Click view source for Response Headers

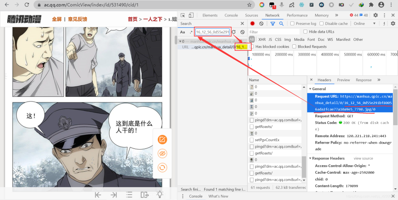pos(363,158)
